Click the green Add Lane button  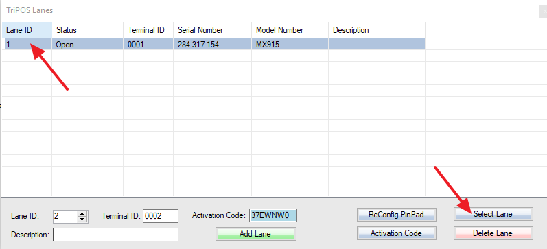click(256, 234)
